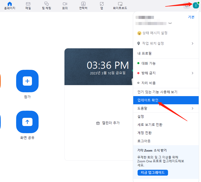The width and height of the screenshot is (201, 182).
Task: Open 내 프로필 menu entry
Action: [166, 53]
